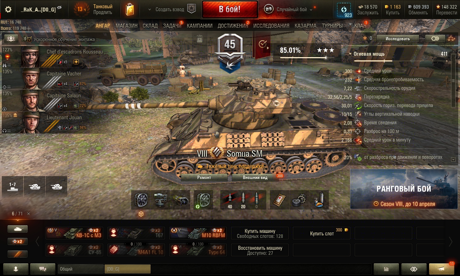
Task: Click the red В бой! button
Action: point(230,9)
